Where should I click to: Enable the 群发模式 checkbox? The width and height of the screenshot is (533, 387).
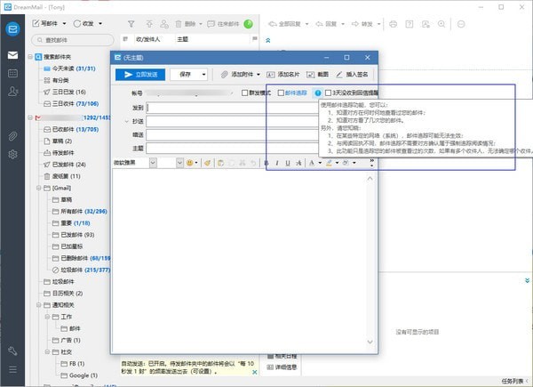(x=245, y=93)
